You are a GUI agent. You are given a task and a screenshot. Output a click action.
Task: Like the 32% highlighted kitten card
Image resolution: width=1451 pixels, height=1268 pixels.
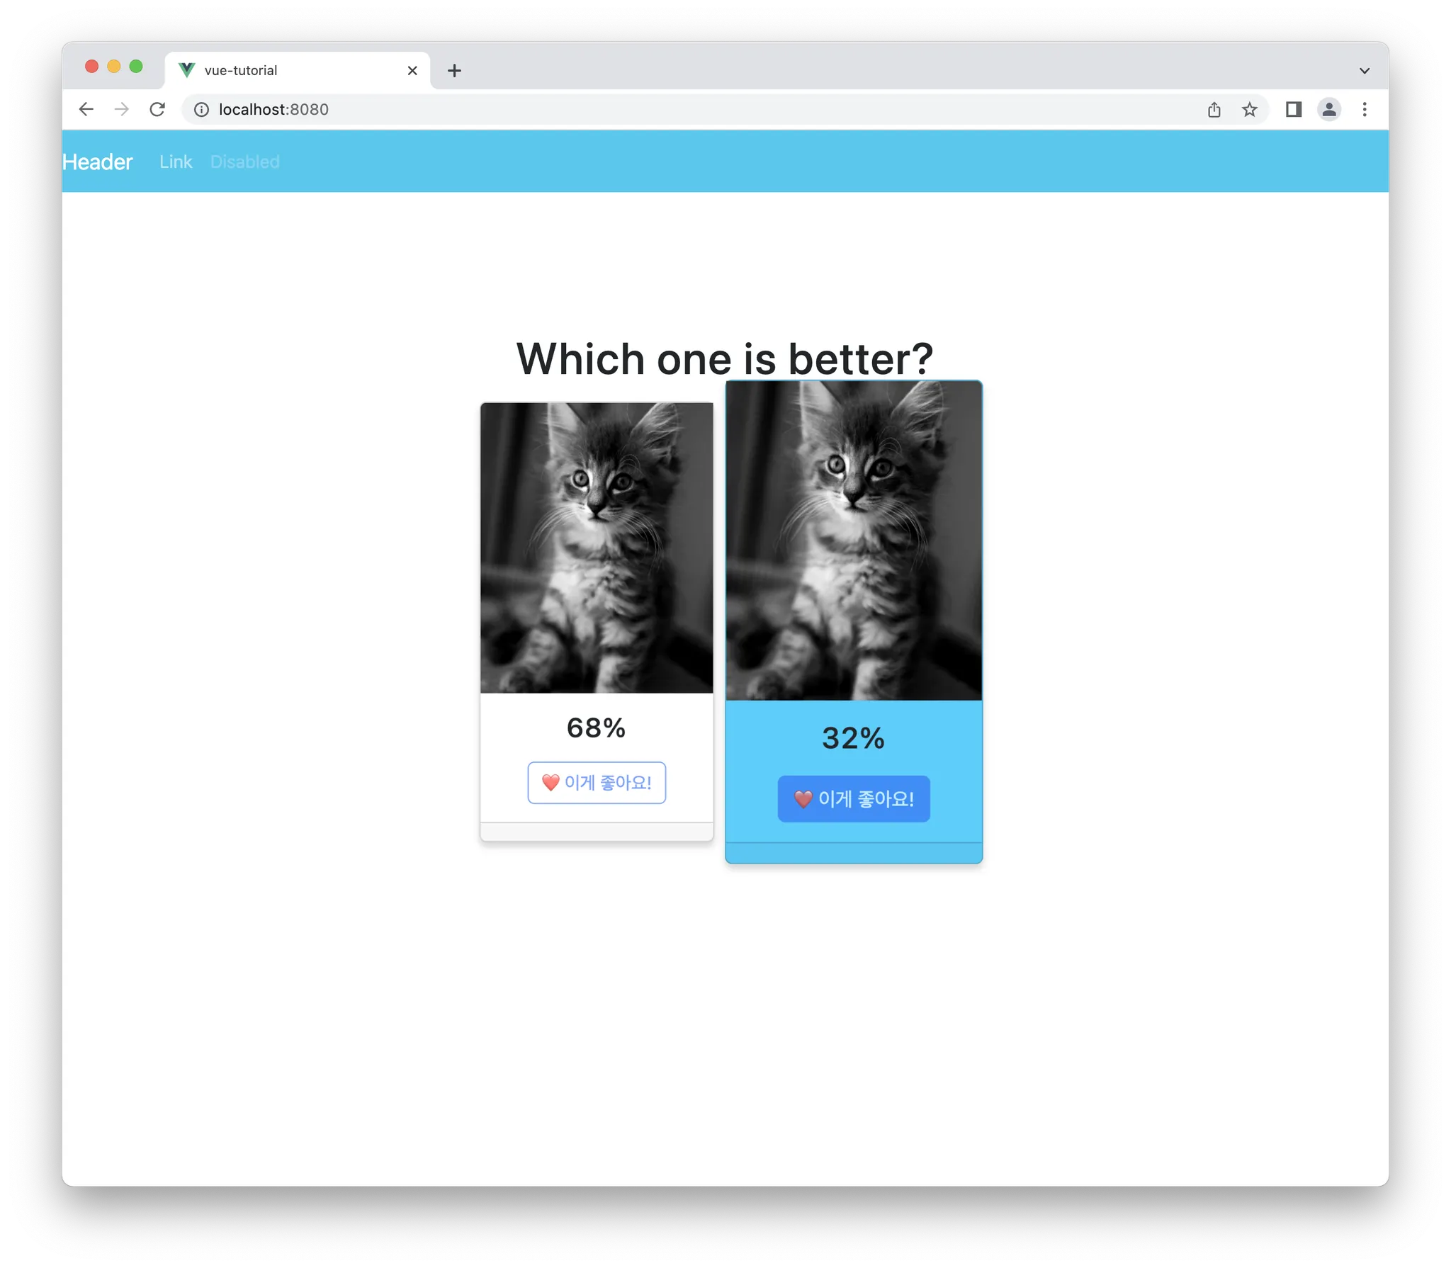click(854, 799)
